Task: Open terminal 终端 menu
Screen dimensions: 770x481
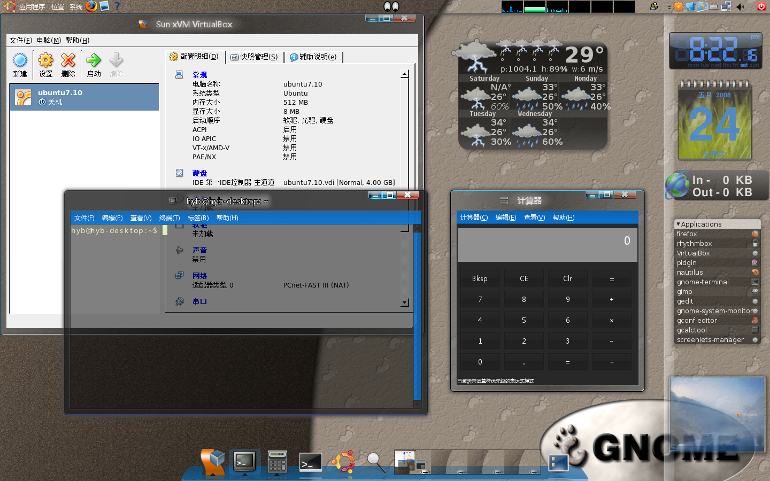Action: click(170, 218)
